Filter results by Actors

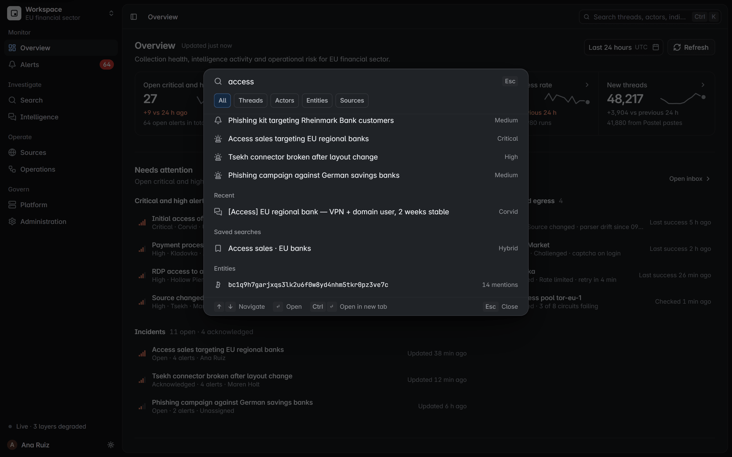284,100
